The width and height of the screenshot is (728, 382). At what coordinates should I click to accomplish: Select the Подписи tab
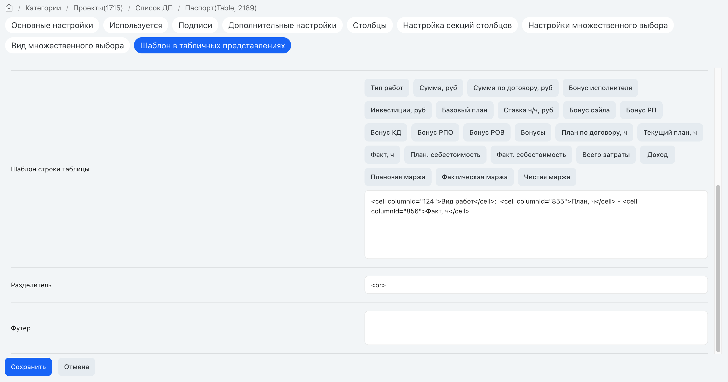[x=195, y=25]
